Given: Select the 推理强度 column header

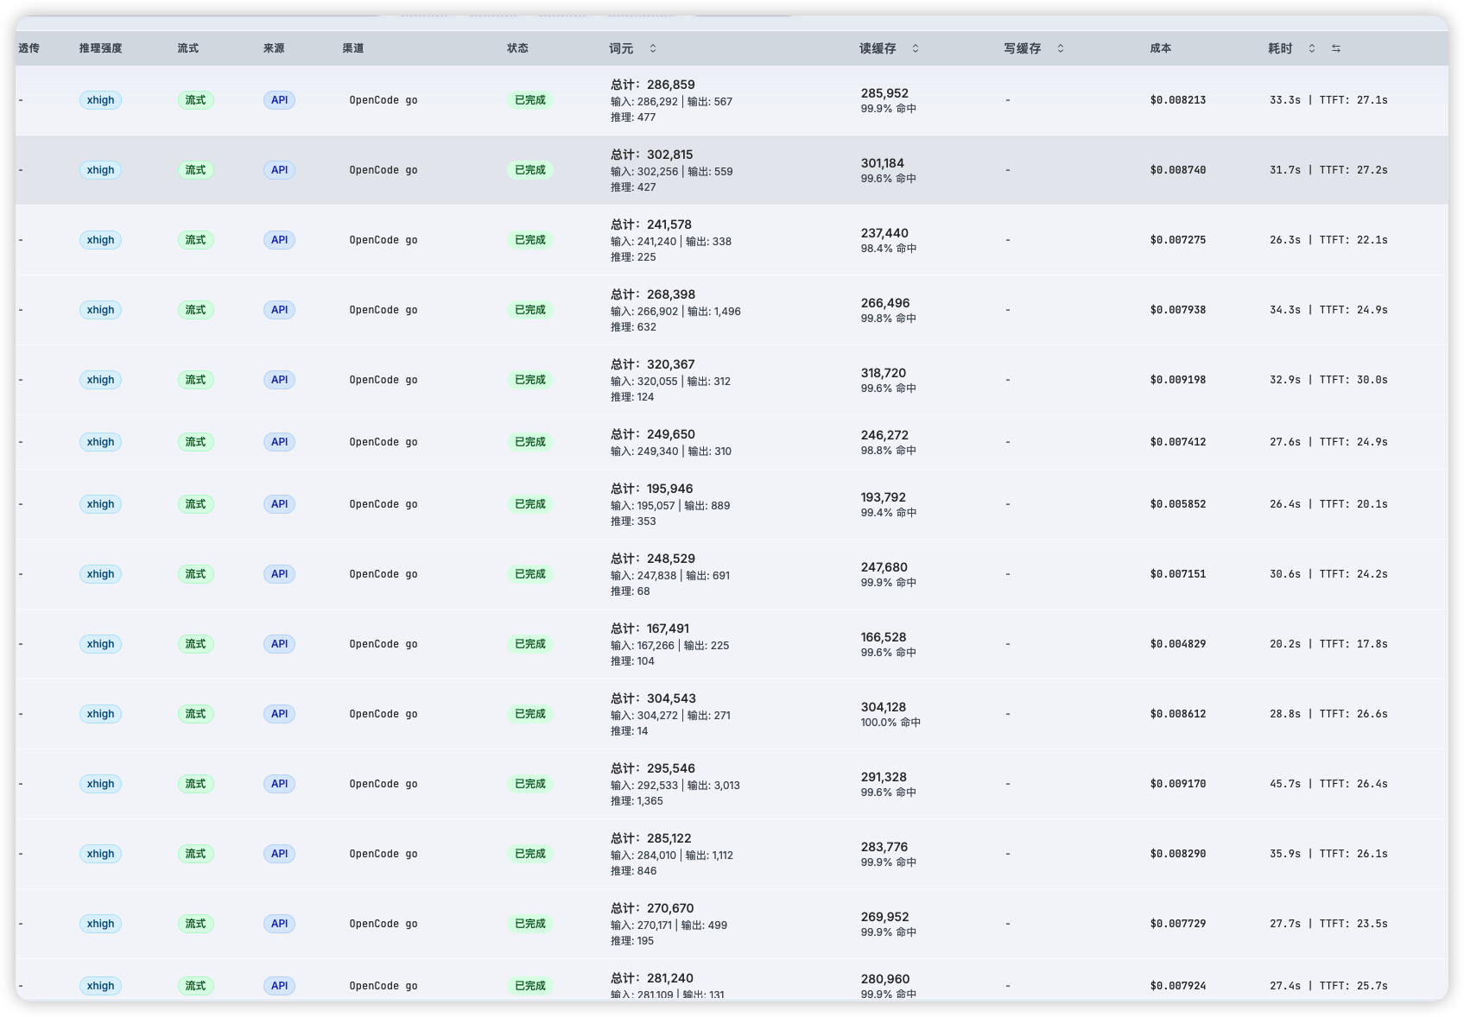Looking at the screenshot, I should click(x=100, y=48).
